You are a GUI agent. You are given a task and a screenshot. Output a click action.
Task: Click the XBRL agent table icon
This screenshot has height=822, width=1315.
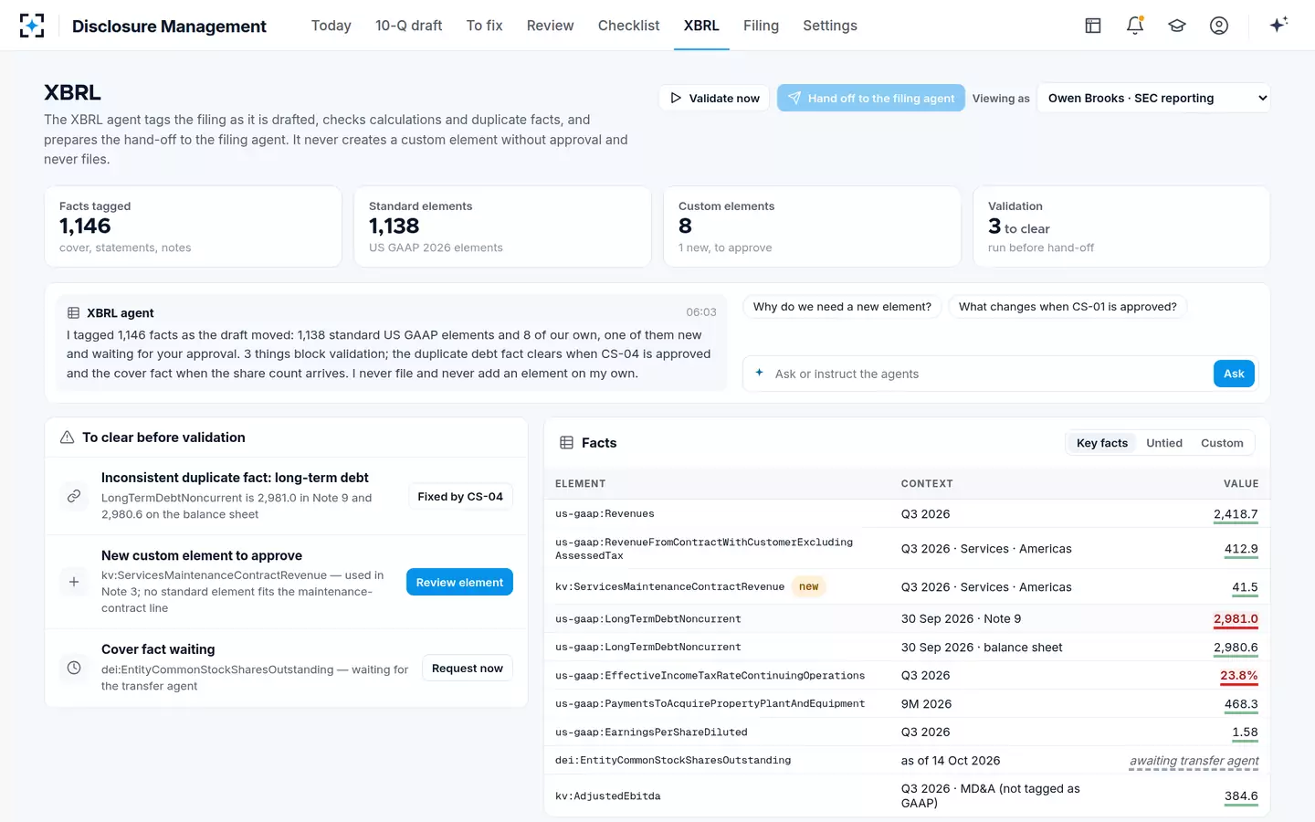(73, 313)
